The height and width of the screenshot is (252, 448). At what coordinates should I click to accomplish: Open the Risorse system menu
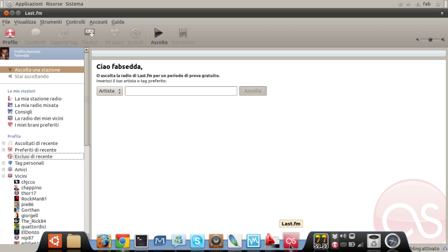tap(54, 4)
